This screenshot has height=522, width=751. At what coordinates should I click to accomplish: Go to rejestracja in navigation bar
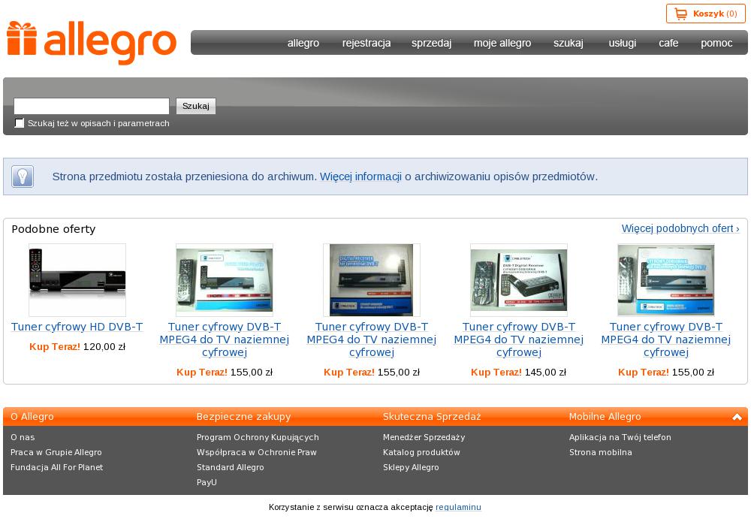(x=366, y=43)
